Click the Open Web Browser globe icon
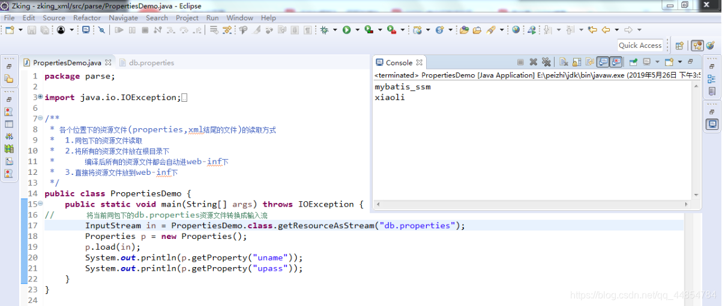The height and width of the screenshot is (306, 722). 516,30
